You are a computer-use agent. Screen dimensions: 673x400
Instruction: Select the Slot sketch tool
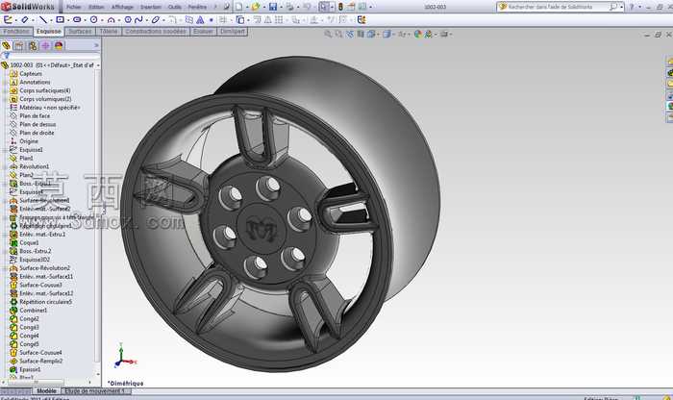[x=77, y=20]
